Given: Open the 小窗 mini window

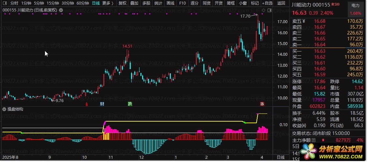Looking at the screenshot, I should click(x=243, y=3).
